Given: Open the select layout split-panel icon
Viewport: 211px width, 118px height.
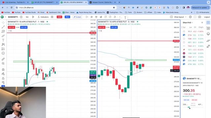Looking at the screenshot, I should pos(171,17).
